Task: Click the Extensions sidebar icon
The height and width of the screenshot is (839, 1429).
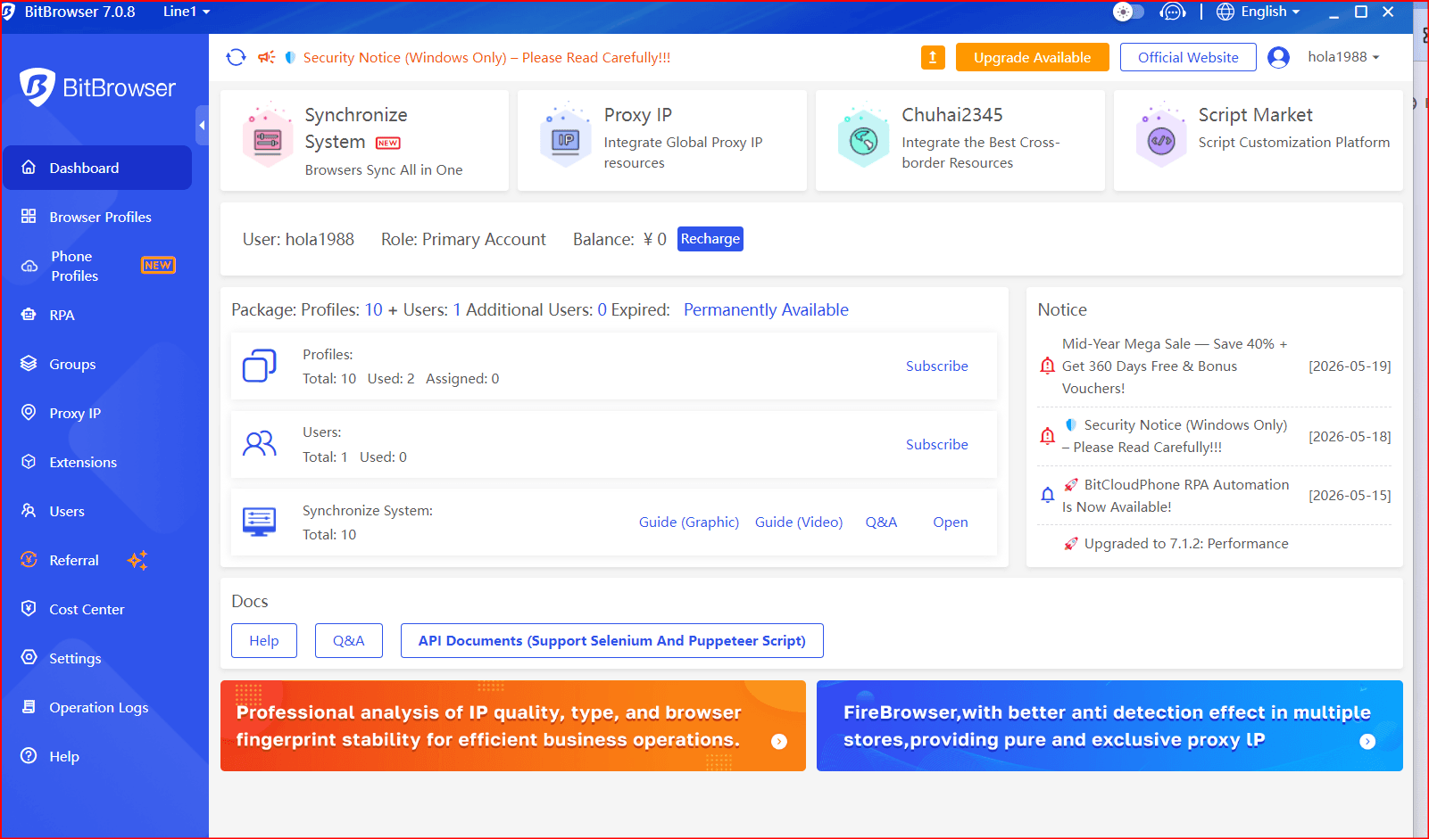Action: coord(29,462)
